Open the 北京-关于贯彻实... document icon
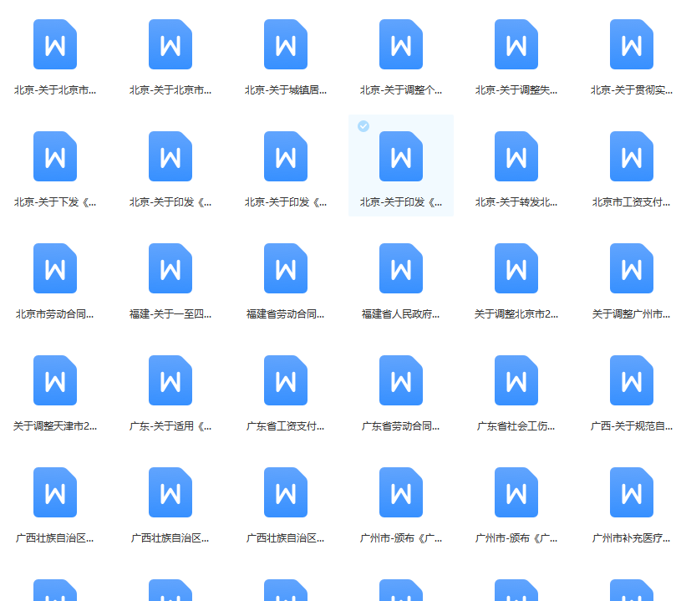Screen dimensions: 676x601 tap(632, 44)
